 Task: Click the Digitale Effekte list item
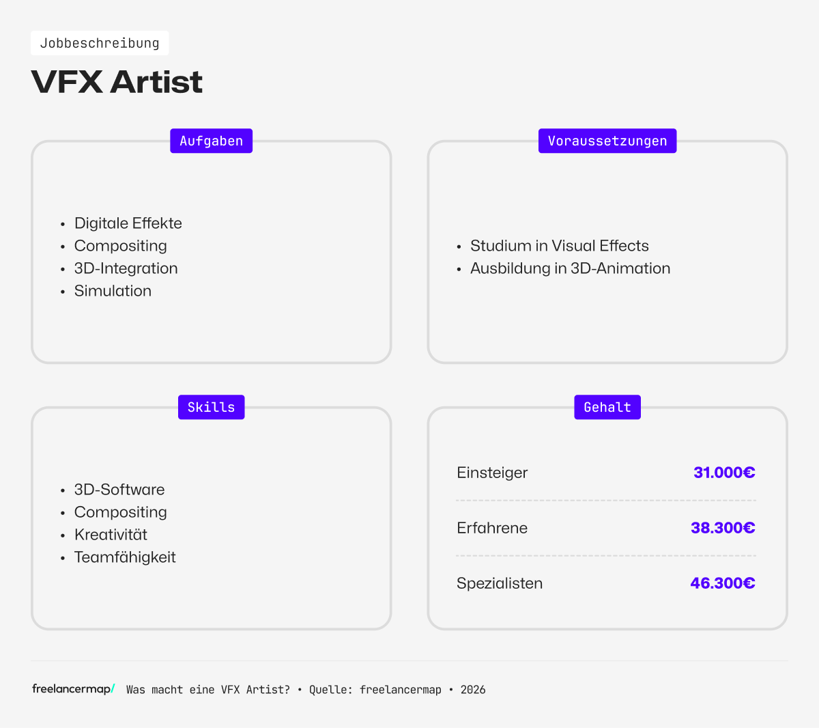[128, 223]
